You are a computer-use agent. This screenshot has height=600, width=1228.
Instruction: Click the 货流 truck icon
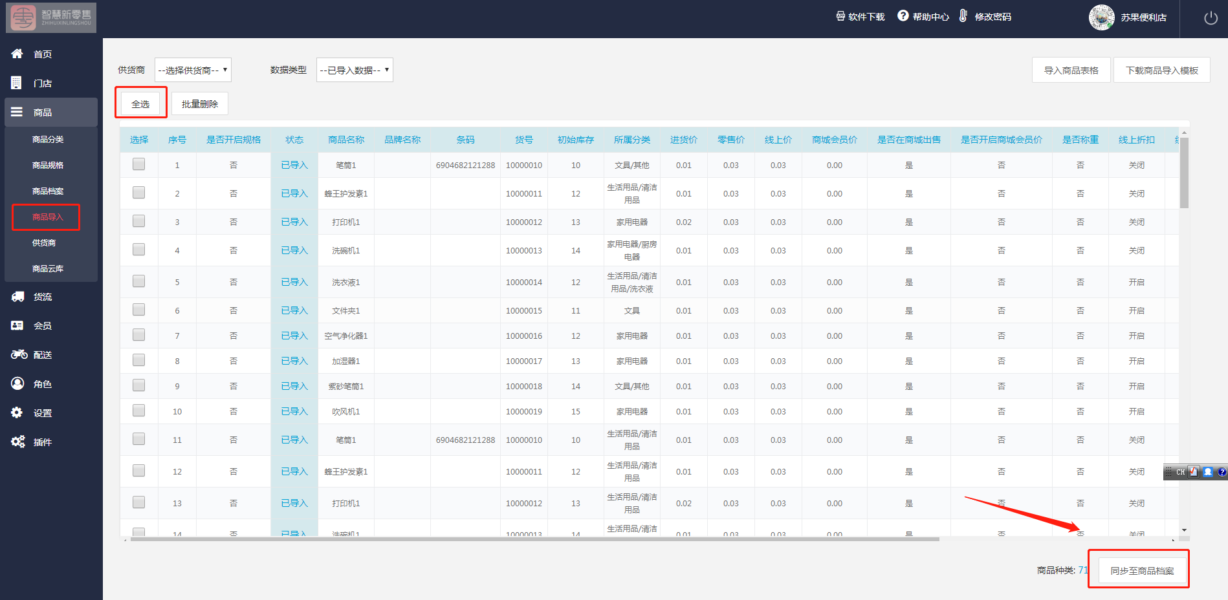point(17,296)
